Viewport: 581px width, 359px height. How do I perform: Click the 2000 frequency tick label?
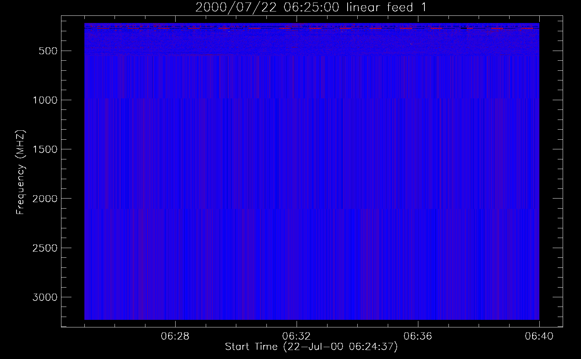pyautogui.click(x=45, y=199)
